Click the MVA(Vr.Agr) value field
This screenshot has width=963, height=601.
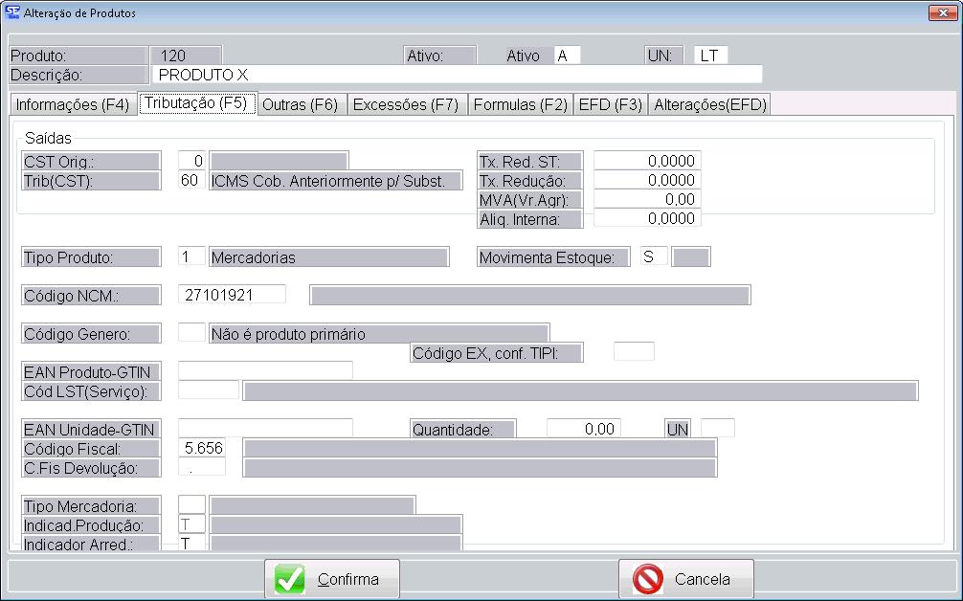pyautogui.click(x=647, y=199)
